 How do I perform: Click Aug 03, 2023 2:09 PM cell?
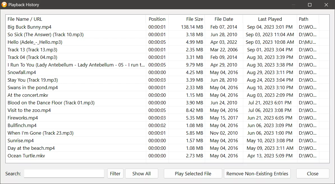(270, 95)
